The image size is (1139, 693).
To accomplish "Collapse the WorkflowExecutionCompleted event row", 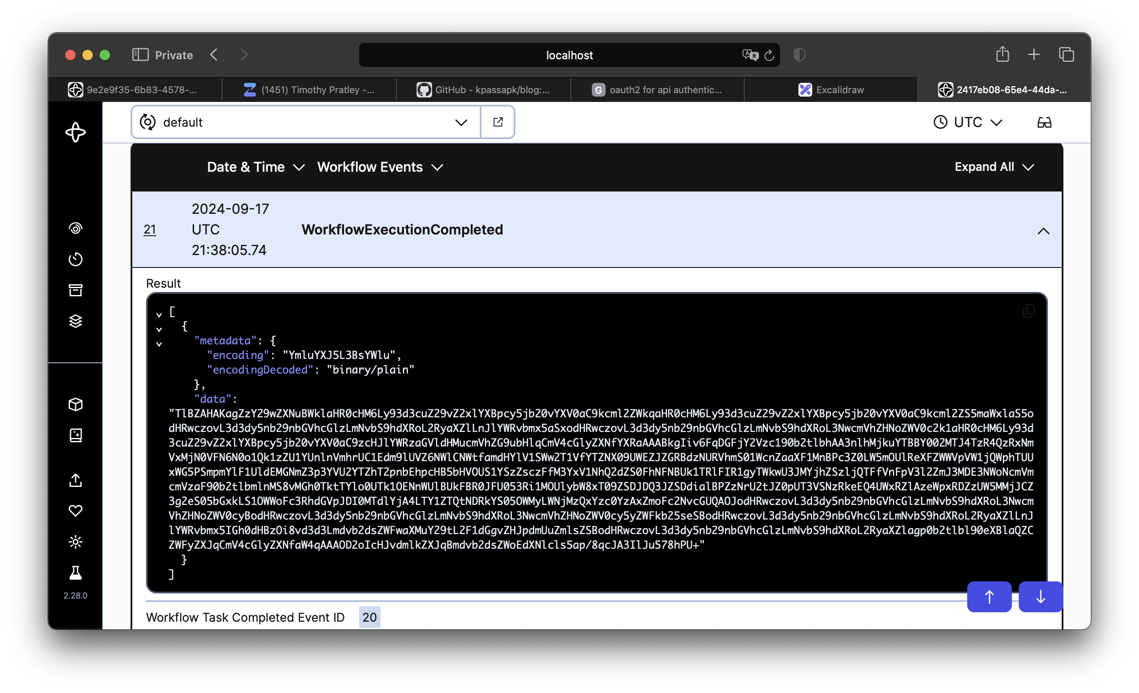I will point(1043,231).
